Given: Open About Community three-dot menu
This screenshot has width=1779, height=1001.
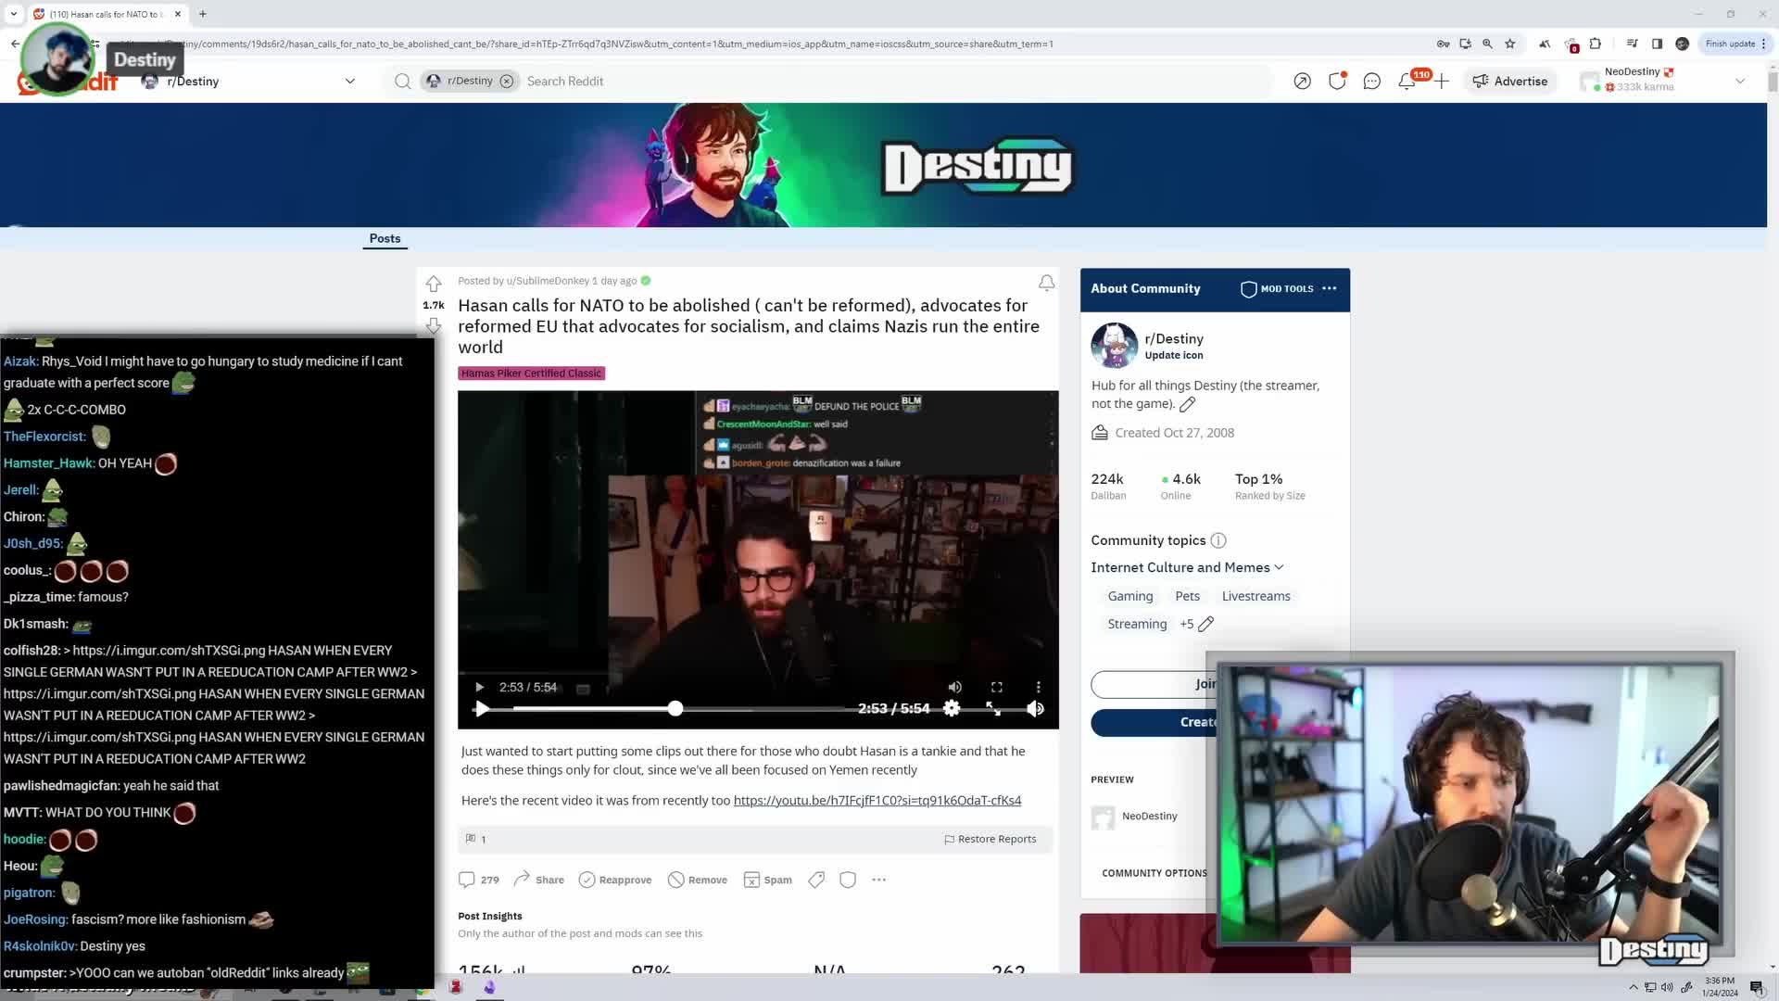Looking at the screenshot, I should click(1330, 289).
